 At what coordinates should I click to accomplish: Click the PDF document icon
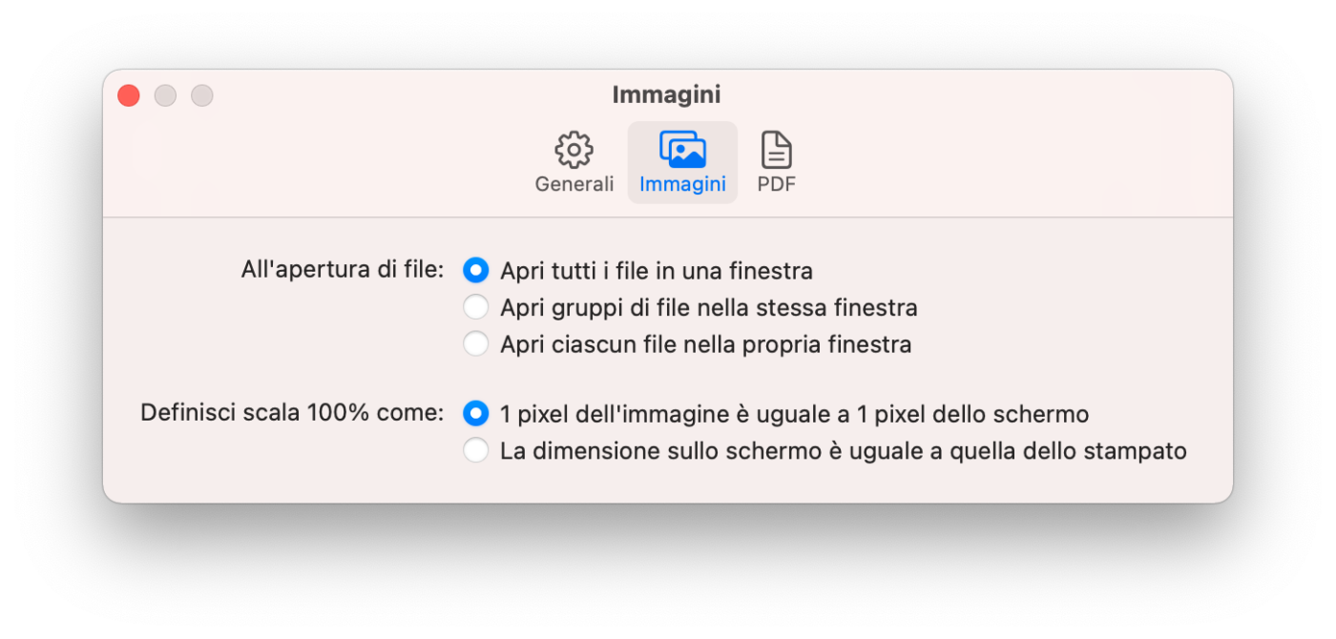[x=776, y=151]
